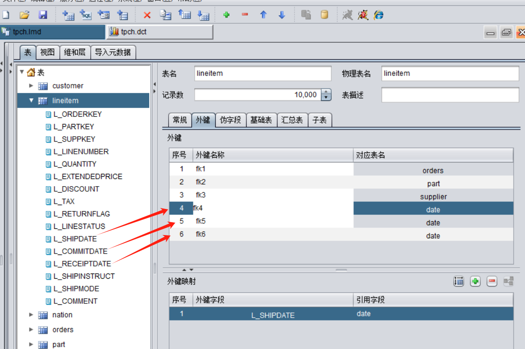Switch to the tpch.dct document tab
The width and height of the screenshot is (525, 349).
160,32
